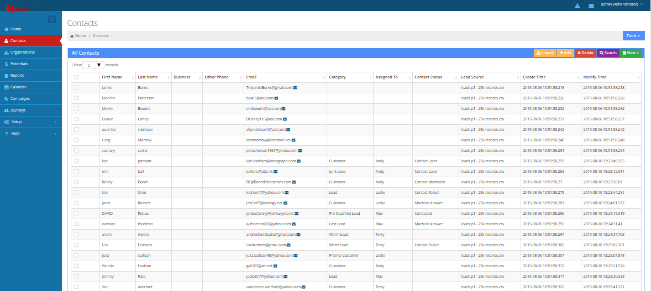Click the sidebar collapse hamburger icon
651x291 pixels.
[x=52, y=19]
